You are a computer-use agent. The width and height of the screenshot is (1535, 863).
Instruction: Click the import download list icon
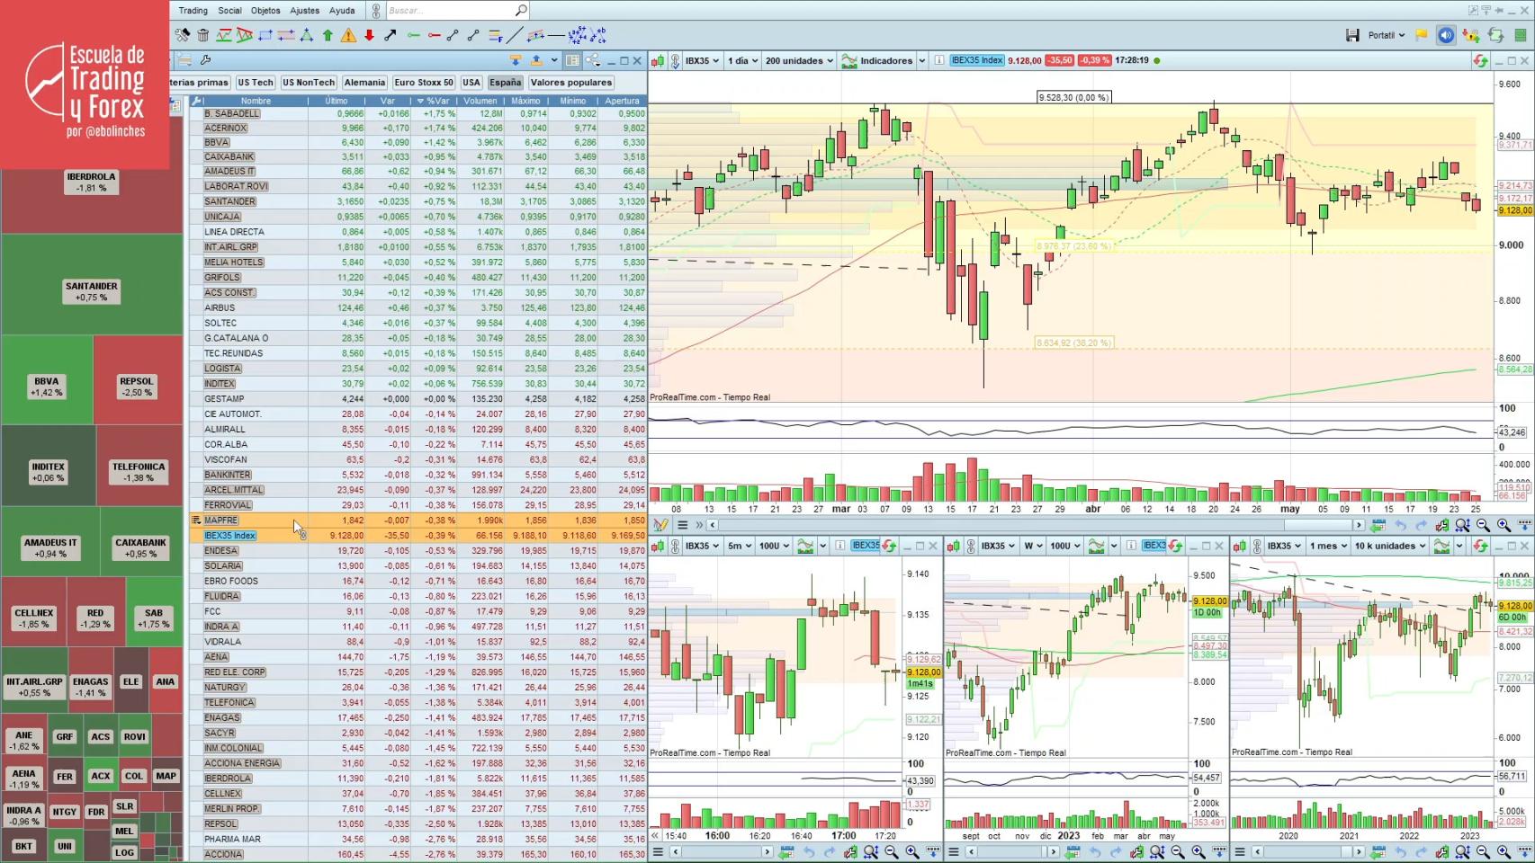(x=516, y=60)
